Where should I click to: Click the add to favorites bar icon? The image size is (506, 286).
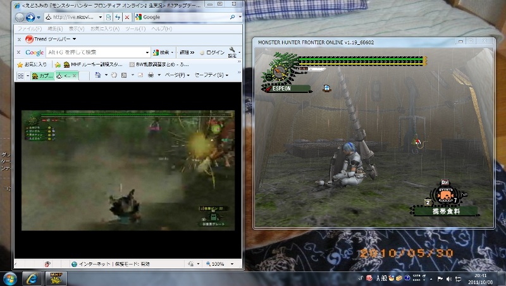(58, 65)
